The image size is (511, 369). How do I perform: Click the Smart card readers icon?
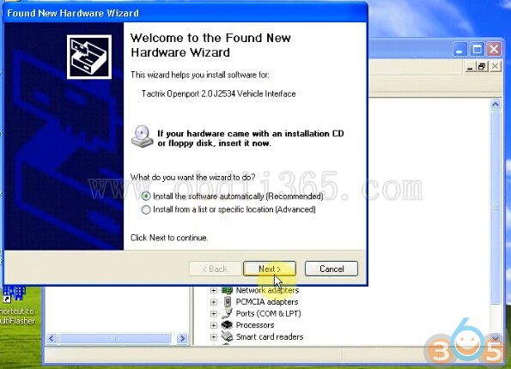click(227, 336)
